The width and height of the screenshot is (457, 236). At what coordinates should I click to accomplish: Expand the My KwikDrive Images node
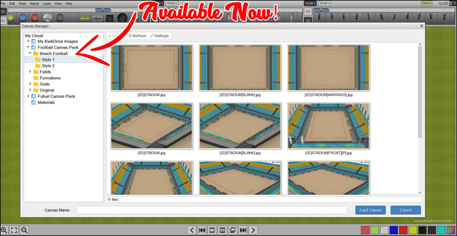click(x=28, y=41)
